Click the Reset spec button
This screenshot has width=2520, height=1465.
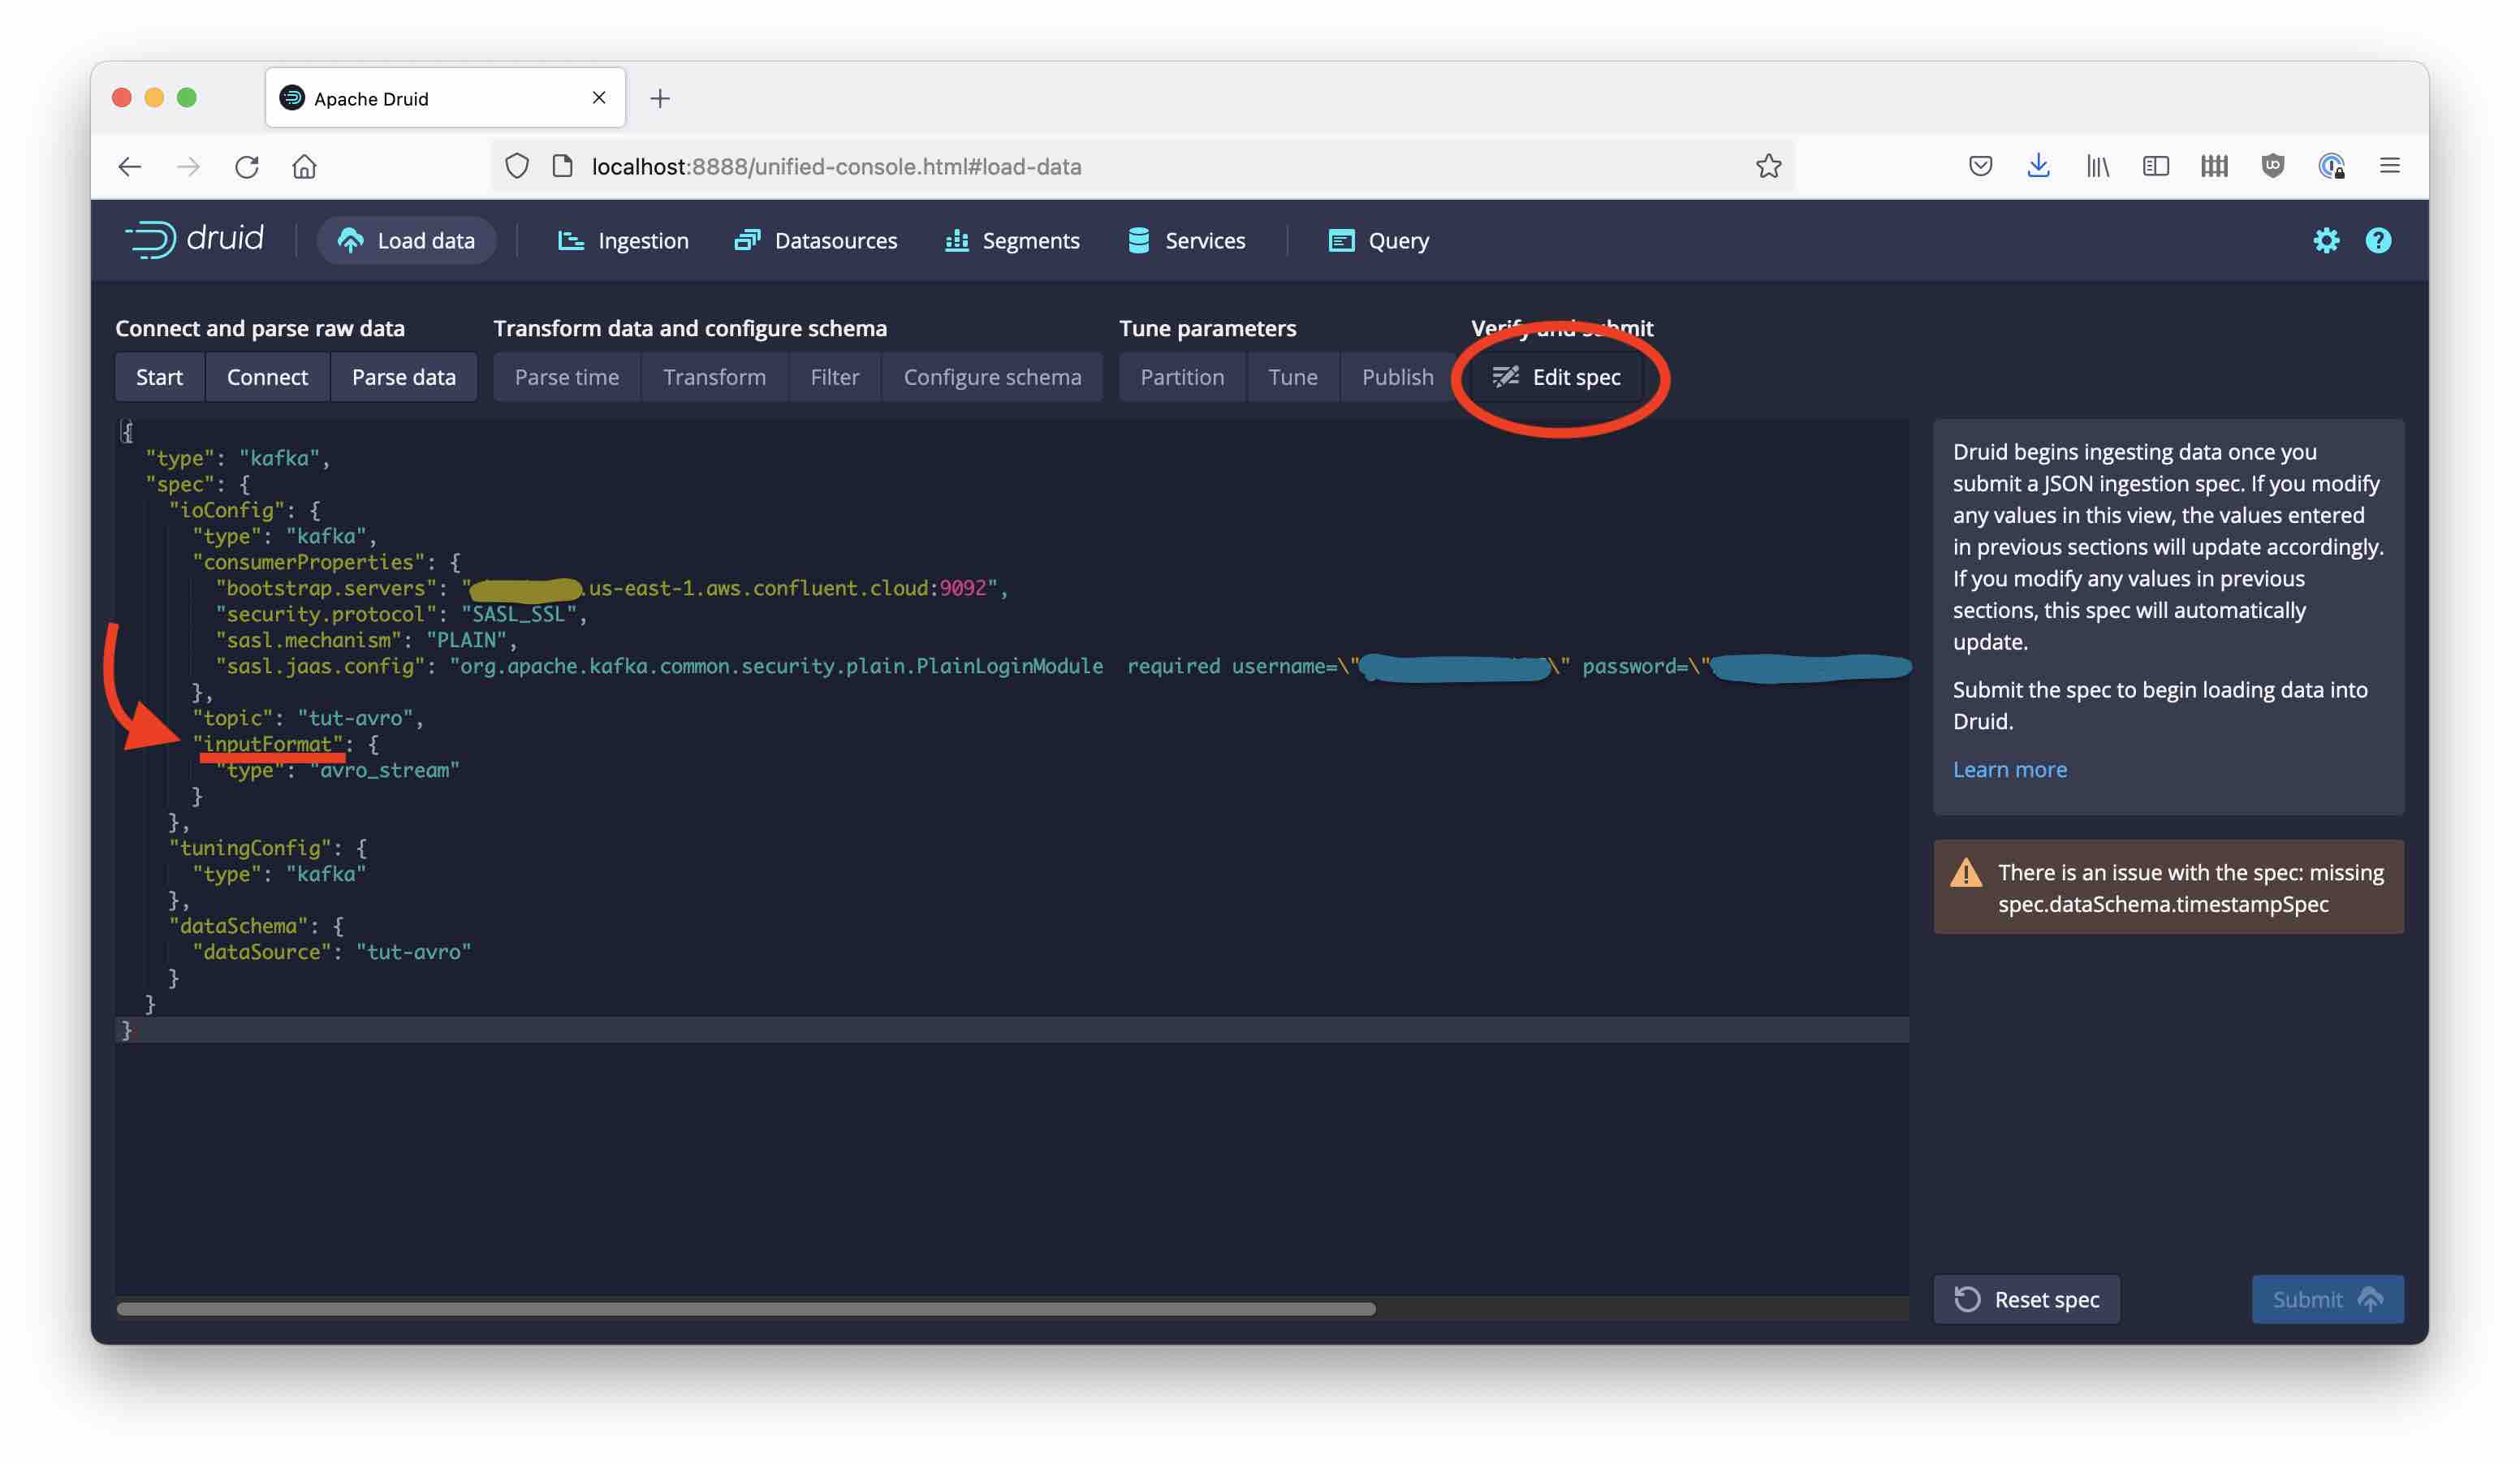click(2029, 1299)
